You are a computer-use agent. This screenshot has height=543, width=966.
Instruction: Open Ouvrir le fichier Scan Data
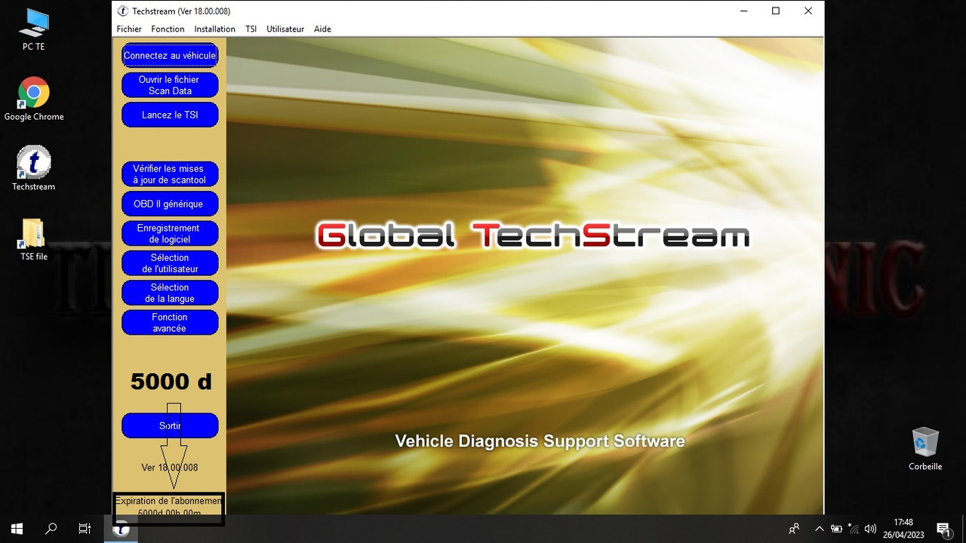[170, 85]
